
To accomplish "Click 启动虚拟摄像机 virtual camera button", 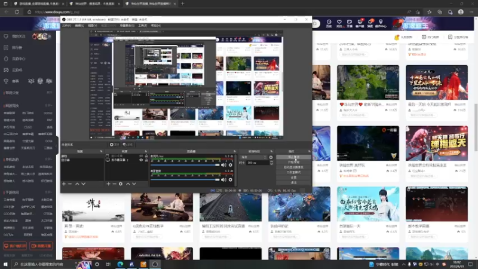I will (x=293, y=167).
